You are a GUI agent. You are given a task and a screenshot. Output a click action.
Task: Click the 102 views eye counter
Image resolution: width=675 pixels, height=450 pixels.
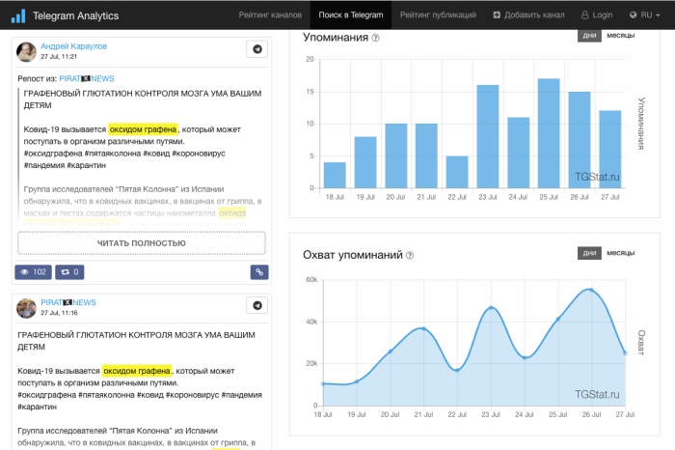coord(33,272)
